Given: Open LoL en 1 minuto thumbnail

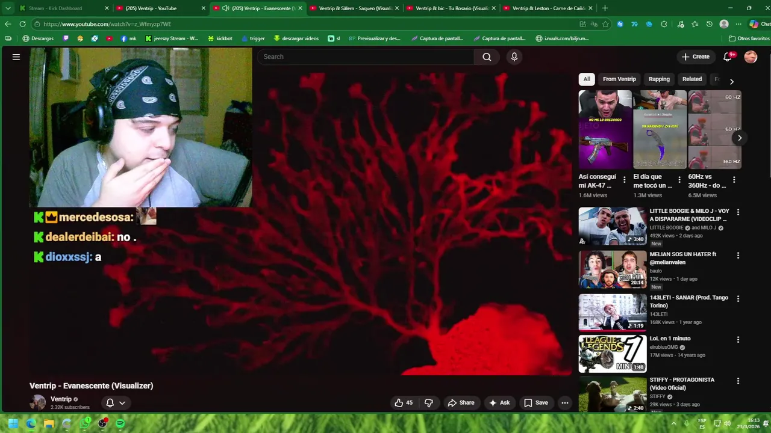Looking at the screenshot, I should [x=613, y=354].
